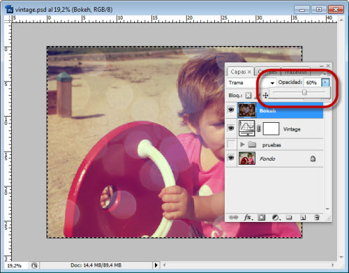Viewport: 349px width, 273px height.
Task: Open the Trama blend mode dropdown
Action: pyautogui.click(x=251, y=82)
